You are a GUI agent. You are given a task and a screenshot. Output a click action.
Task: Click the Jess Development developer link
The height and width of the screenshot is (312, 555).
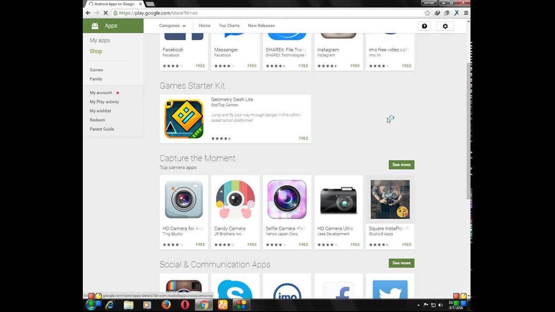333,234
